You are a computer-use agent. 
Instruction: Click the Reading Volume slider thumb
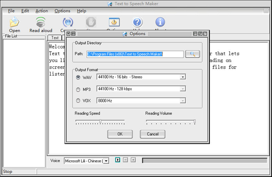[x=195, y=121]
